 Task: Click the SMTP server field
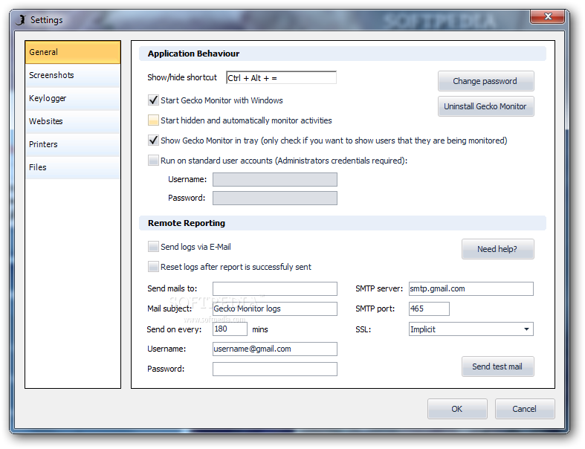click(471, 289)
